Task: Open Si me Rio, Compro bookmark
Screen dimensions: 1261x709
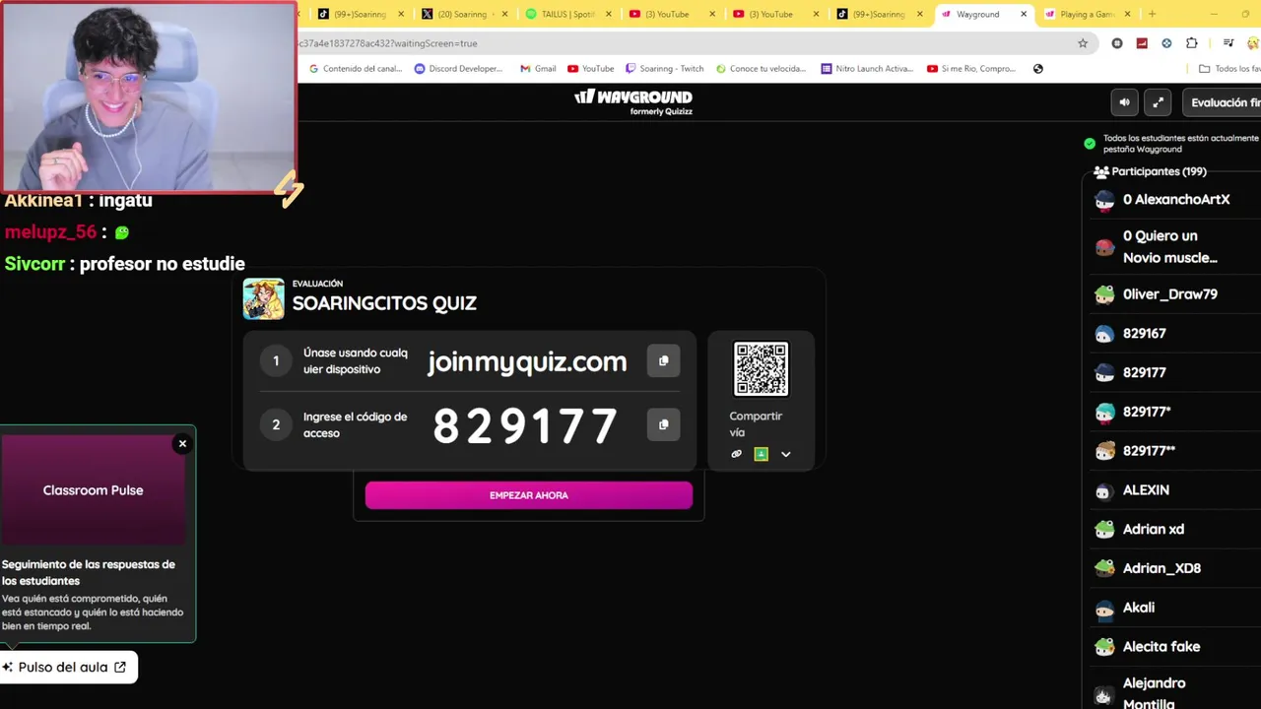Action: [x=971, y=69]
